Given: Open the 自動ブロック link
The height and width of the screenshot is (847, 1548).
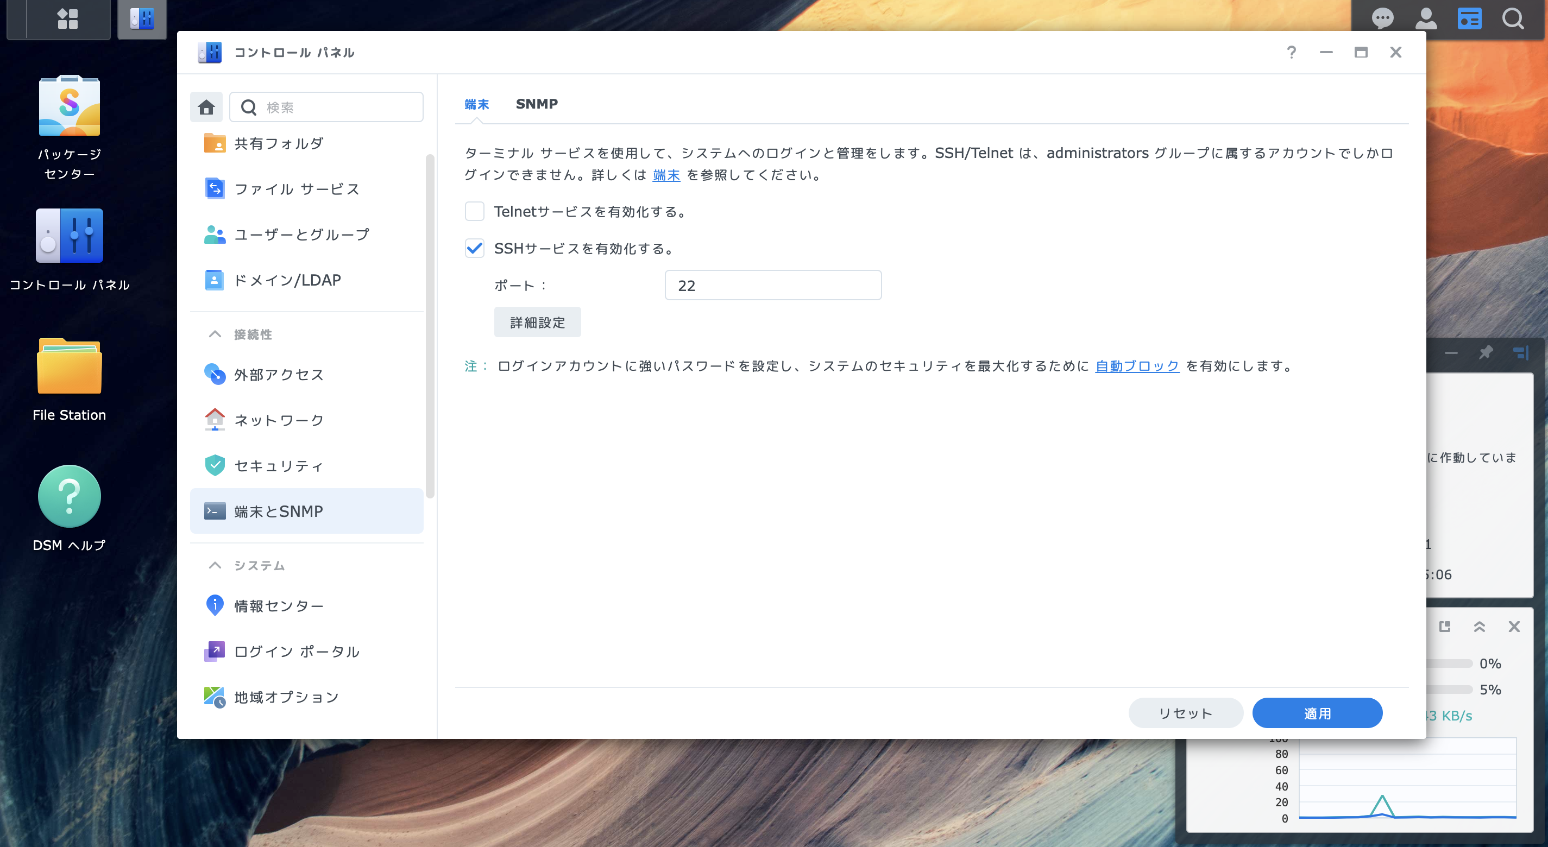Looking at the screenshot, I should pos(1137,366).
